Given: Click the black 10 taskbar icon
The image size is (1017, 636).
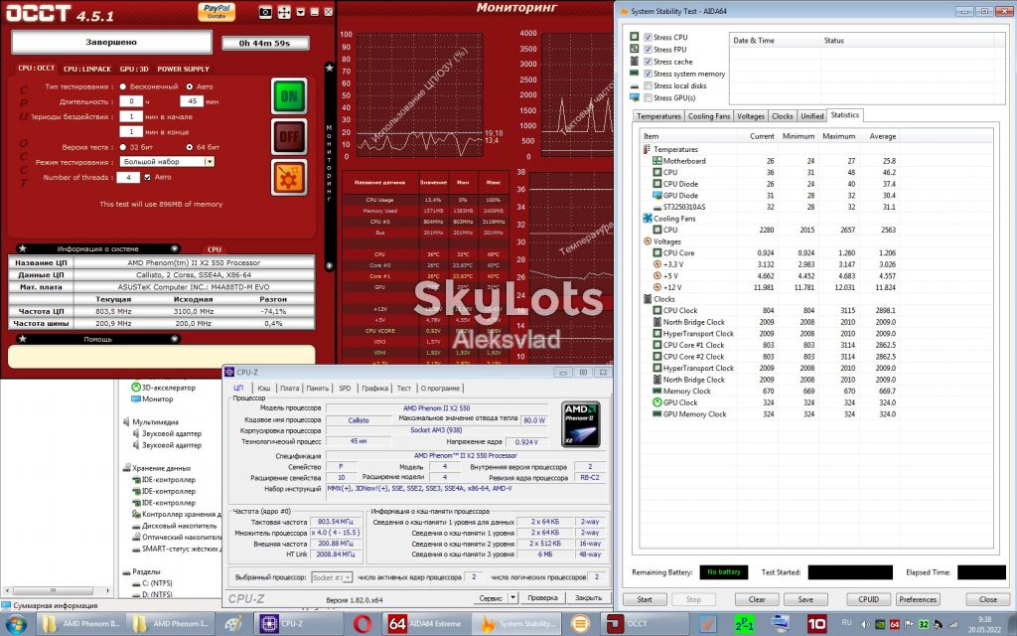Looking at the screenshot, I should coord(816,624).
